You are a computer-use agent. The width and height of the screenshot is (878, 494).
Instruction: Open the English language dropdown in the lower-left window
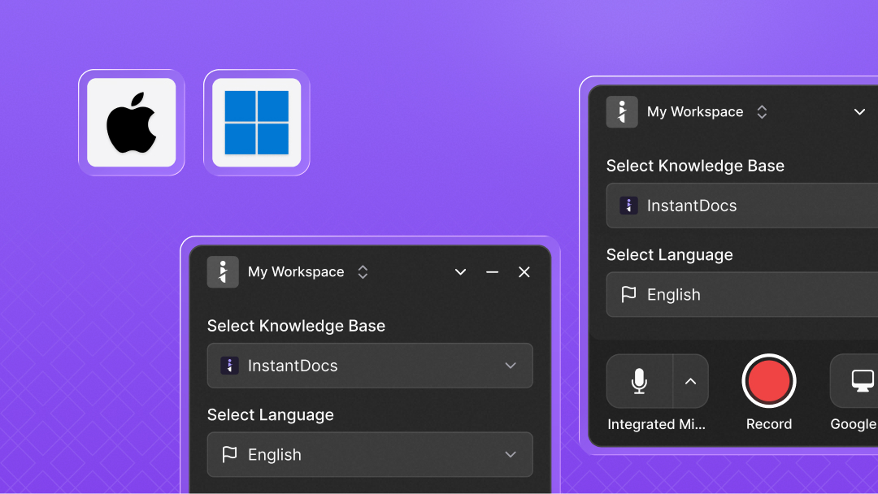point(370,454)
